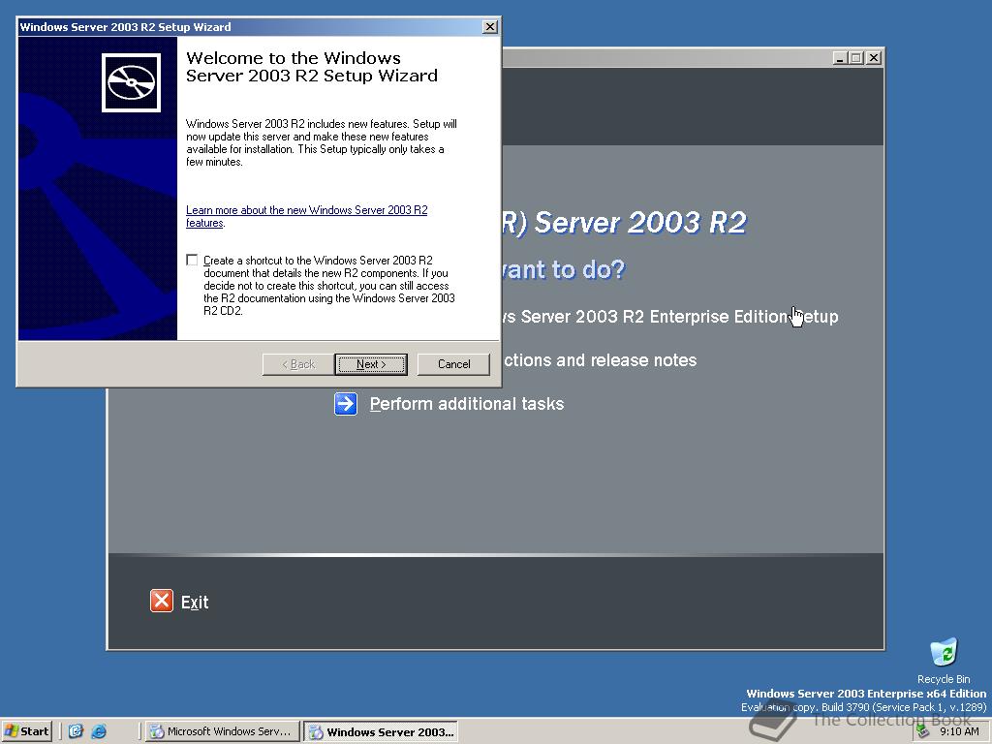Click the Next button in the wizard

pyautogui.click(x=371, y=364)
